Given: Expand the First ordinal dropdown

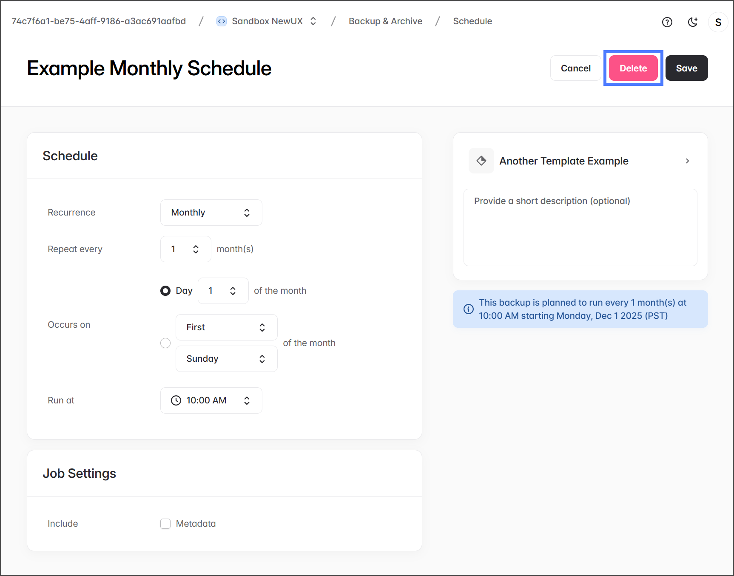Looking at the screenshot, I should tap(226, 327).
